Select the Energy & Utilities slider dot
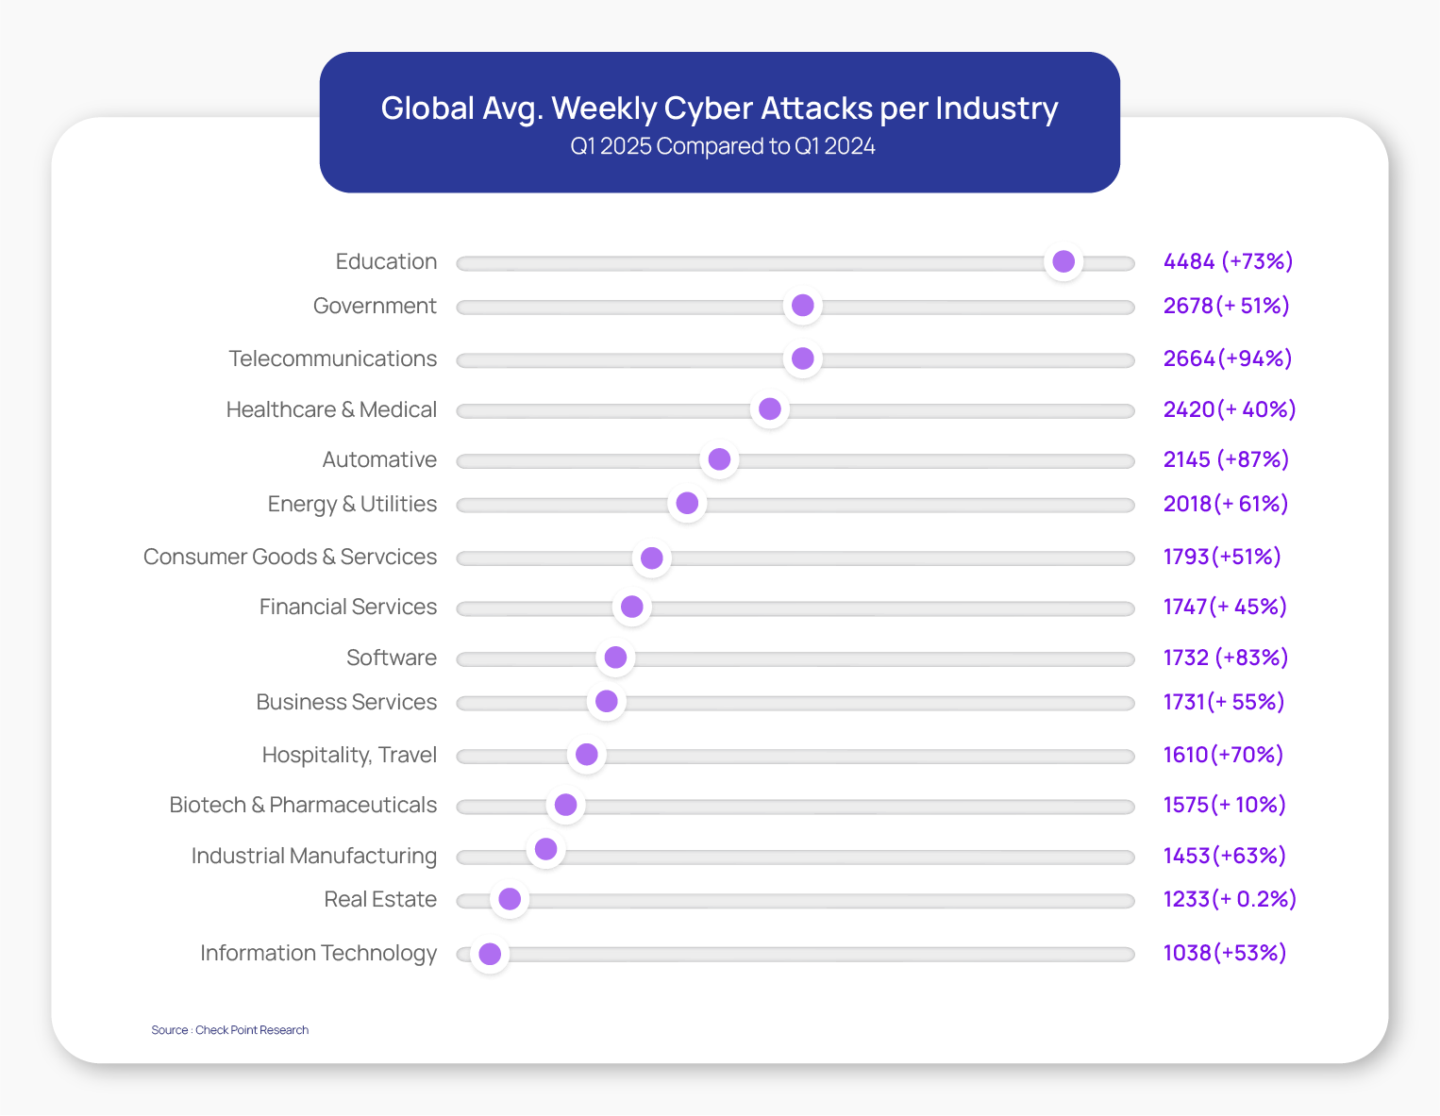The height and width of the screenshot is (1116, 1440). click(687, 504)
